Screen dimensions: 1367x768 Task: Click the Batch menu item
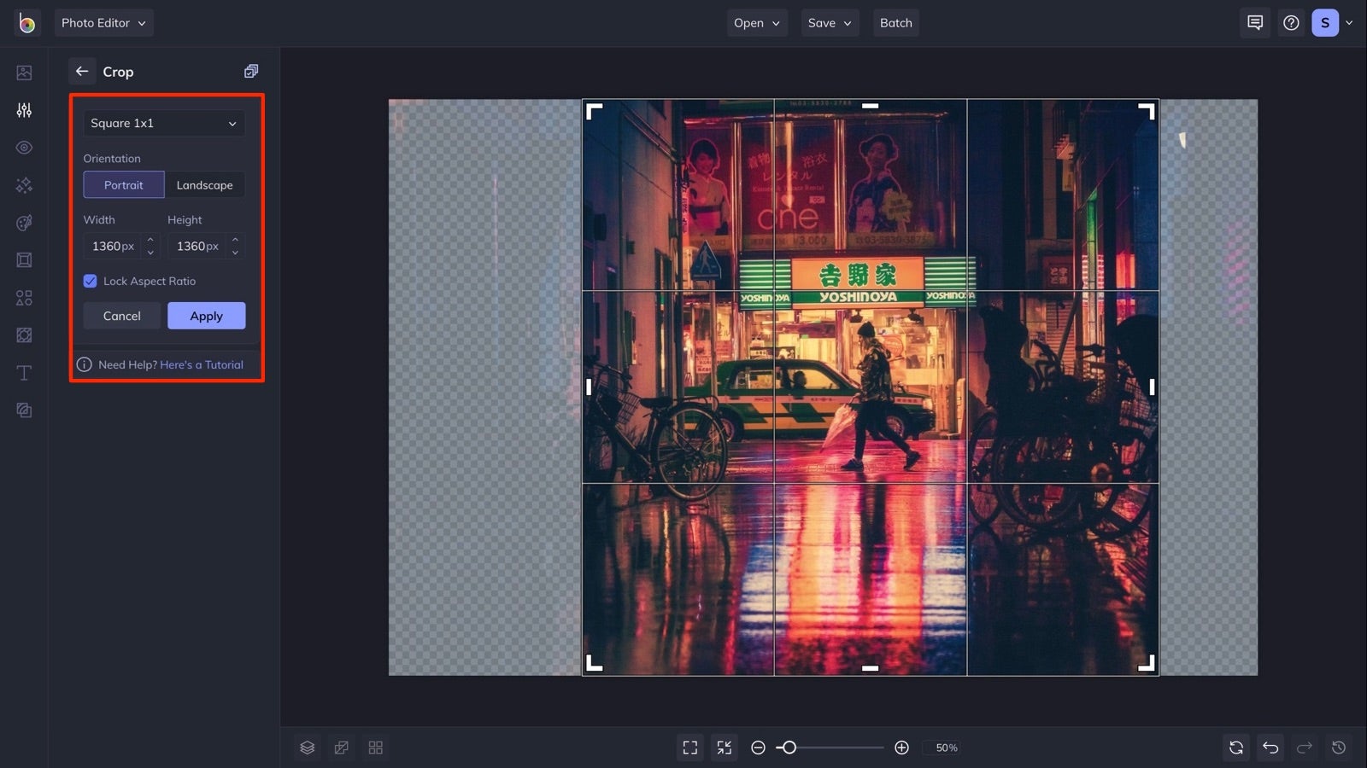[895, 23]
